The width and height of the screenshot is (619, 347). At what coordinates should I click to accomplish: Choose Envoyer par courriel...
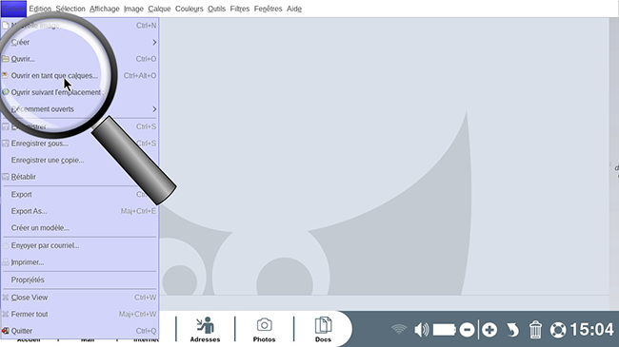[80, 245]
